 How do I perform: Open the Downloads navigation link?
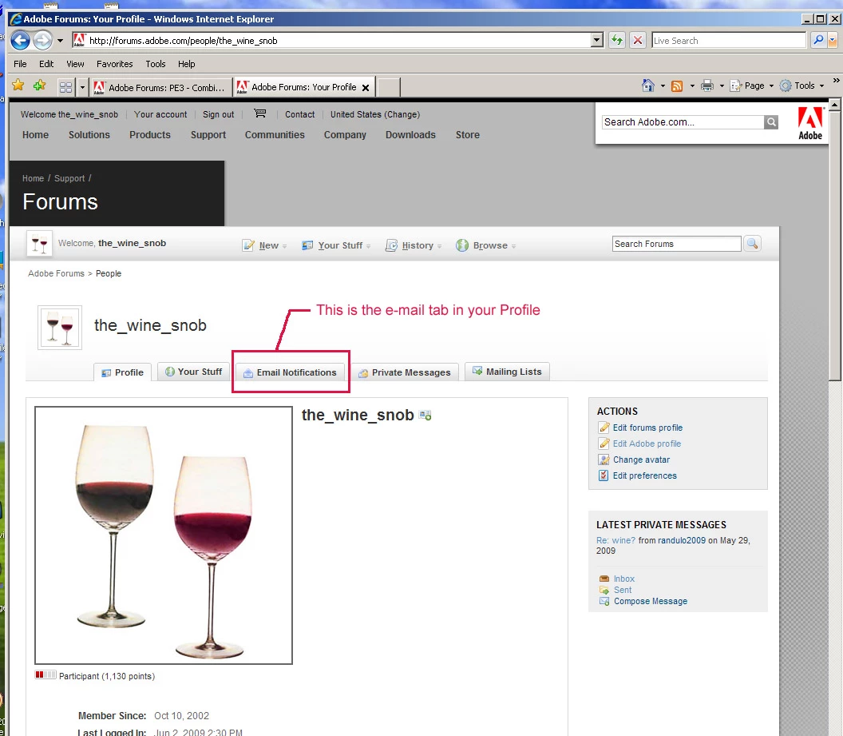click(410, 135)
